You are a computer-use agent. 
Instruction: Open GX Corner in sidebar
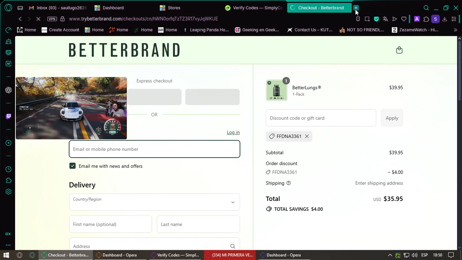pos(8,234)
